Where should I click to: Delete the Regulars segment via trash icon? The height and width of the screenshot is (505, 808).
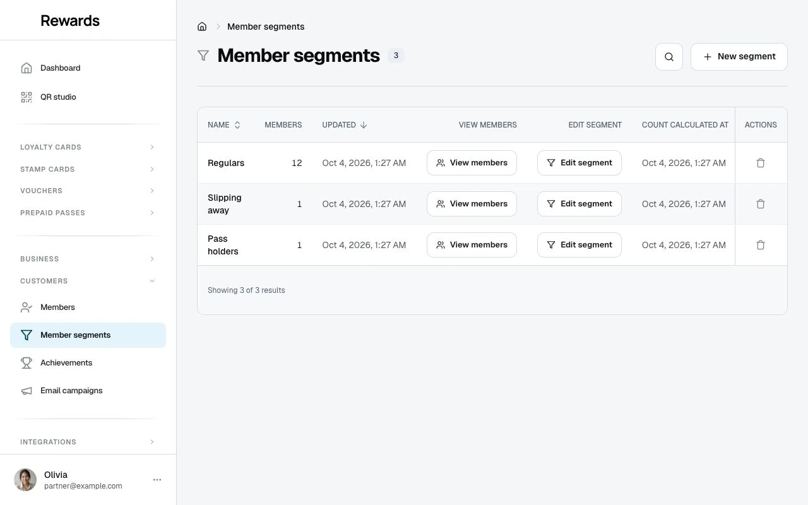coord(761,163)
